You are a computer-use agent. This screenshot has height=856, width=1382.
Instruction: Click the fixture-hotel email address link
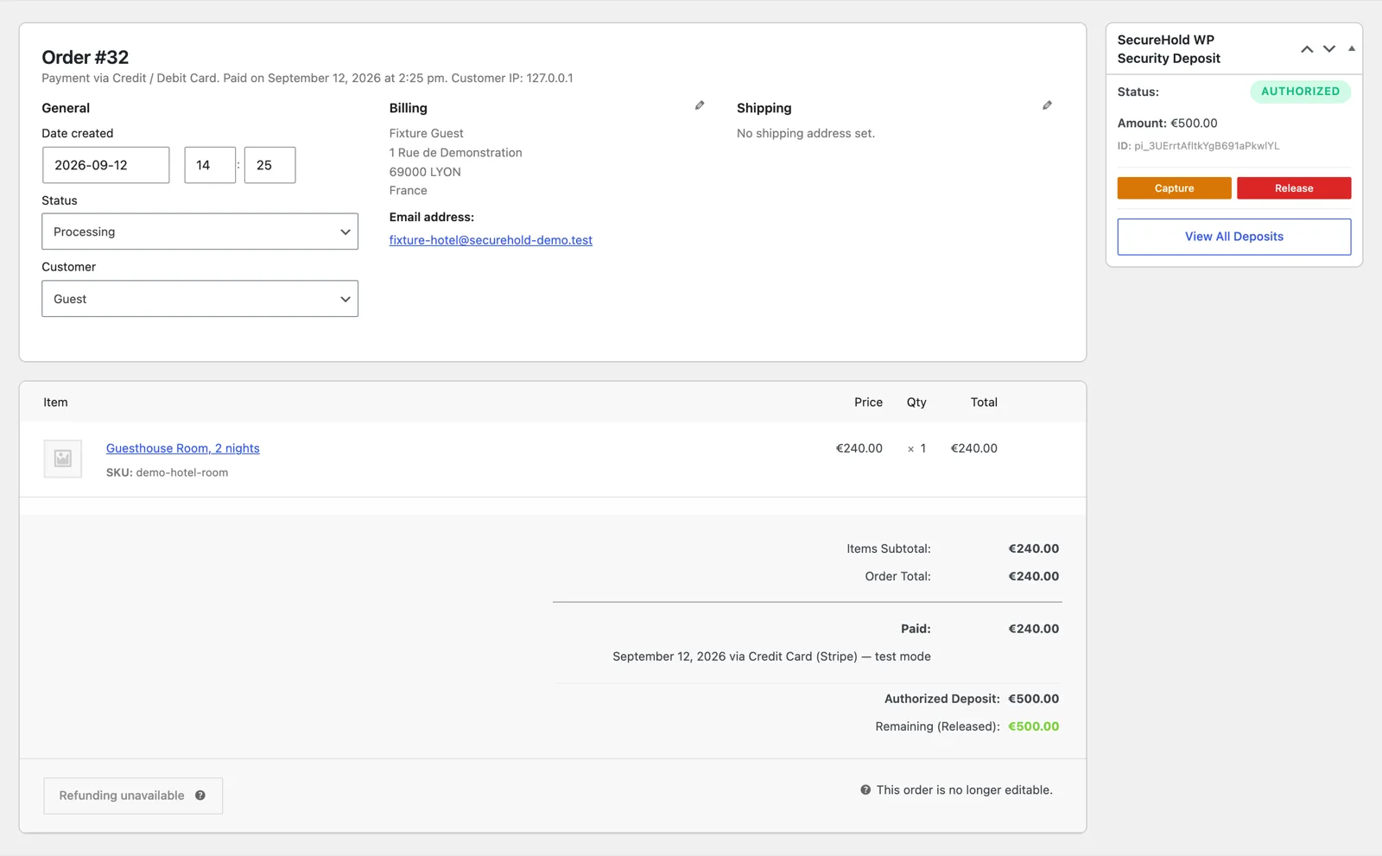pyautogui.click(x=491, y=240)
